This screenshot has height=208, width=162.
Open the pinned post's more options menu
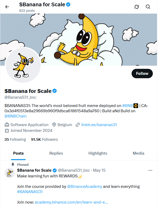coord(150,170)
